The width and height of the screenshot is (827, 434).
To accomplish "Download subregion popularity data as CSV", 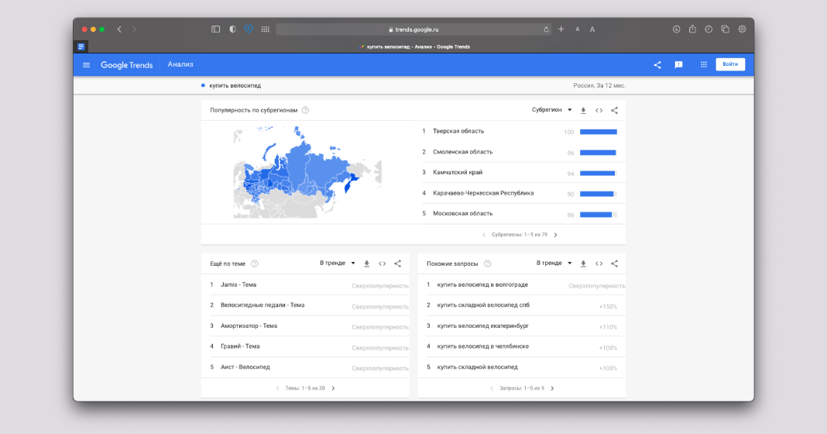I will (583, 111).
